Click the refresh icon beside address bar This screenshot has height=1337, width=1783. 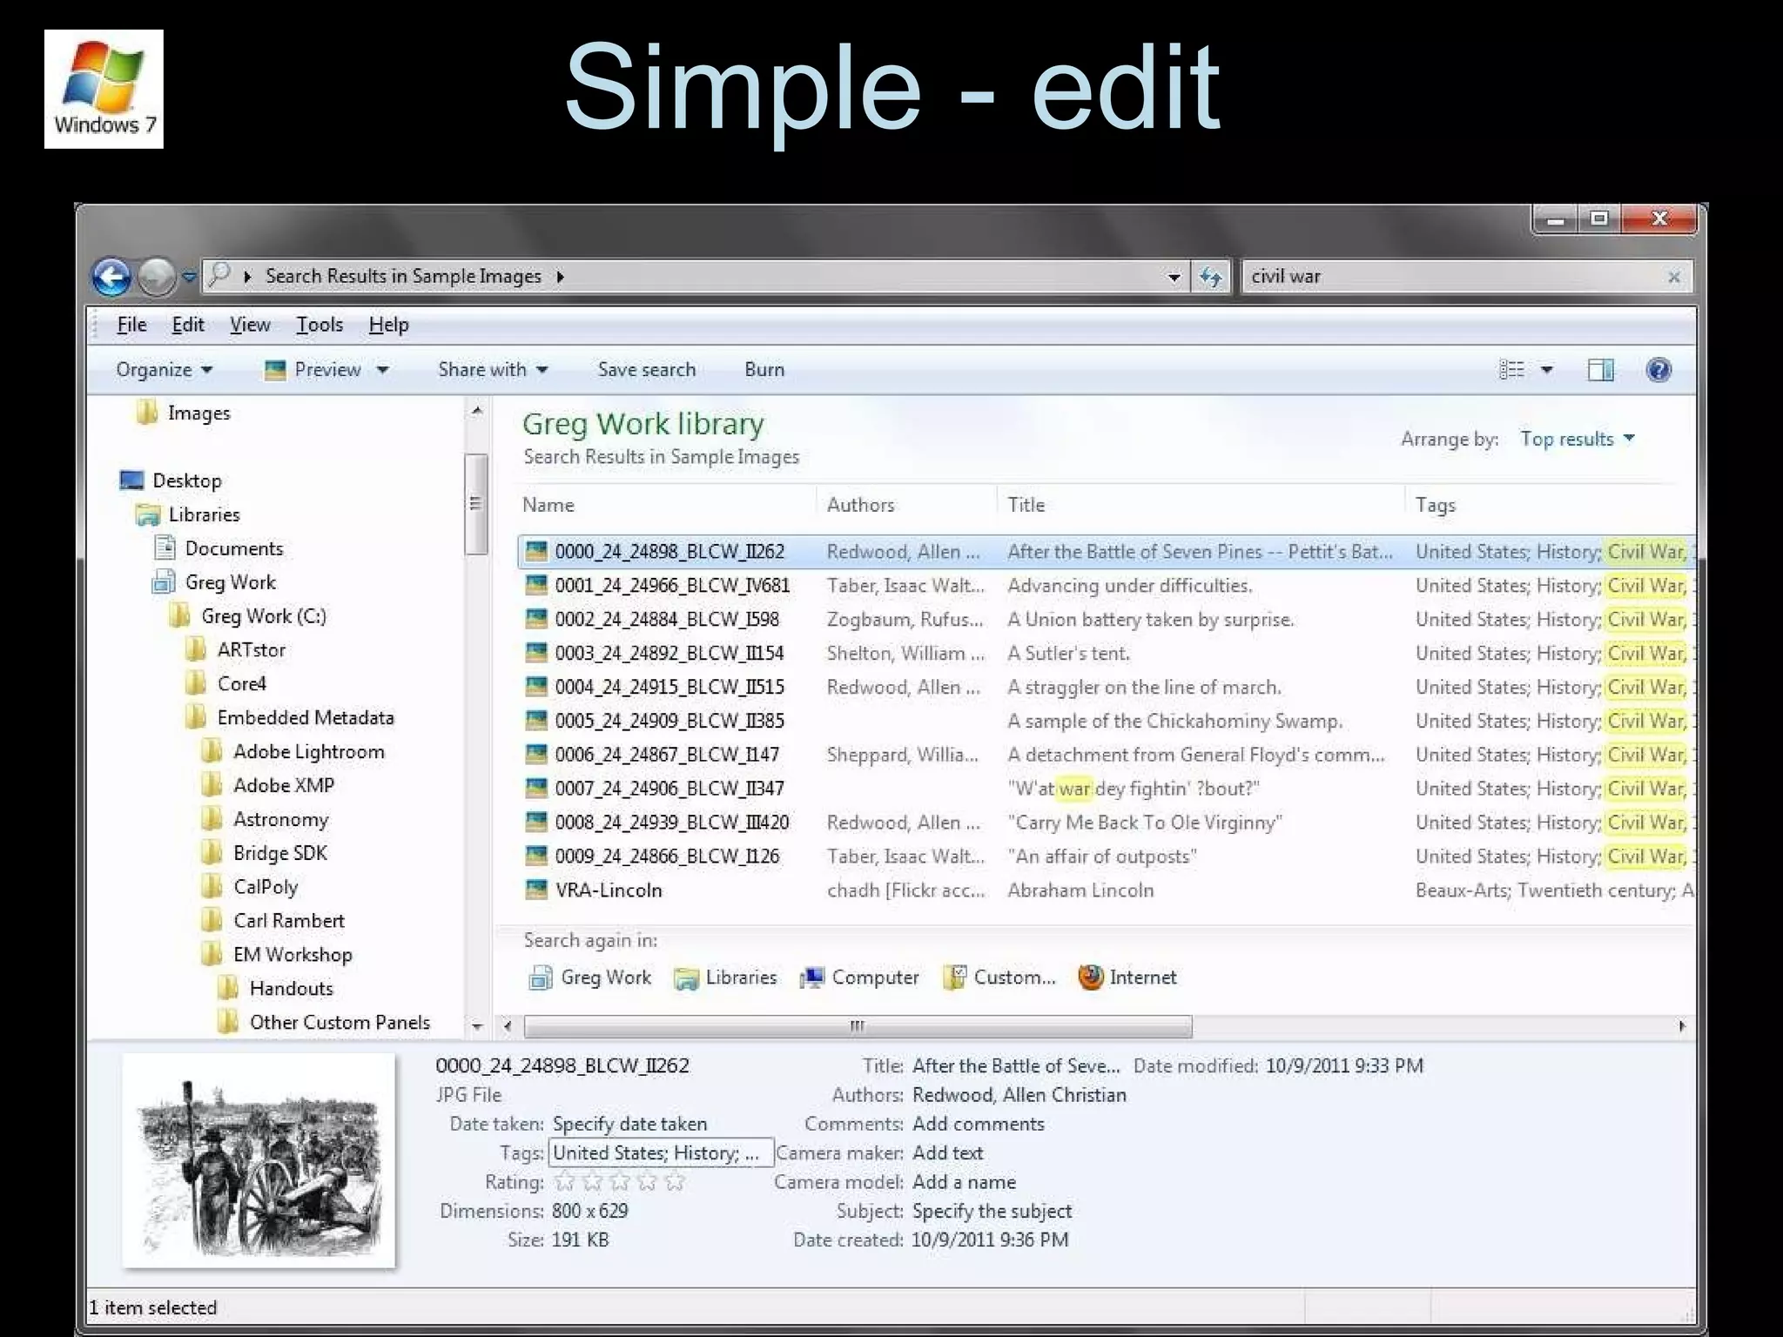pos(1210,278)
